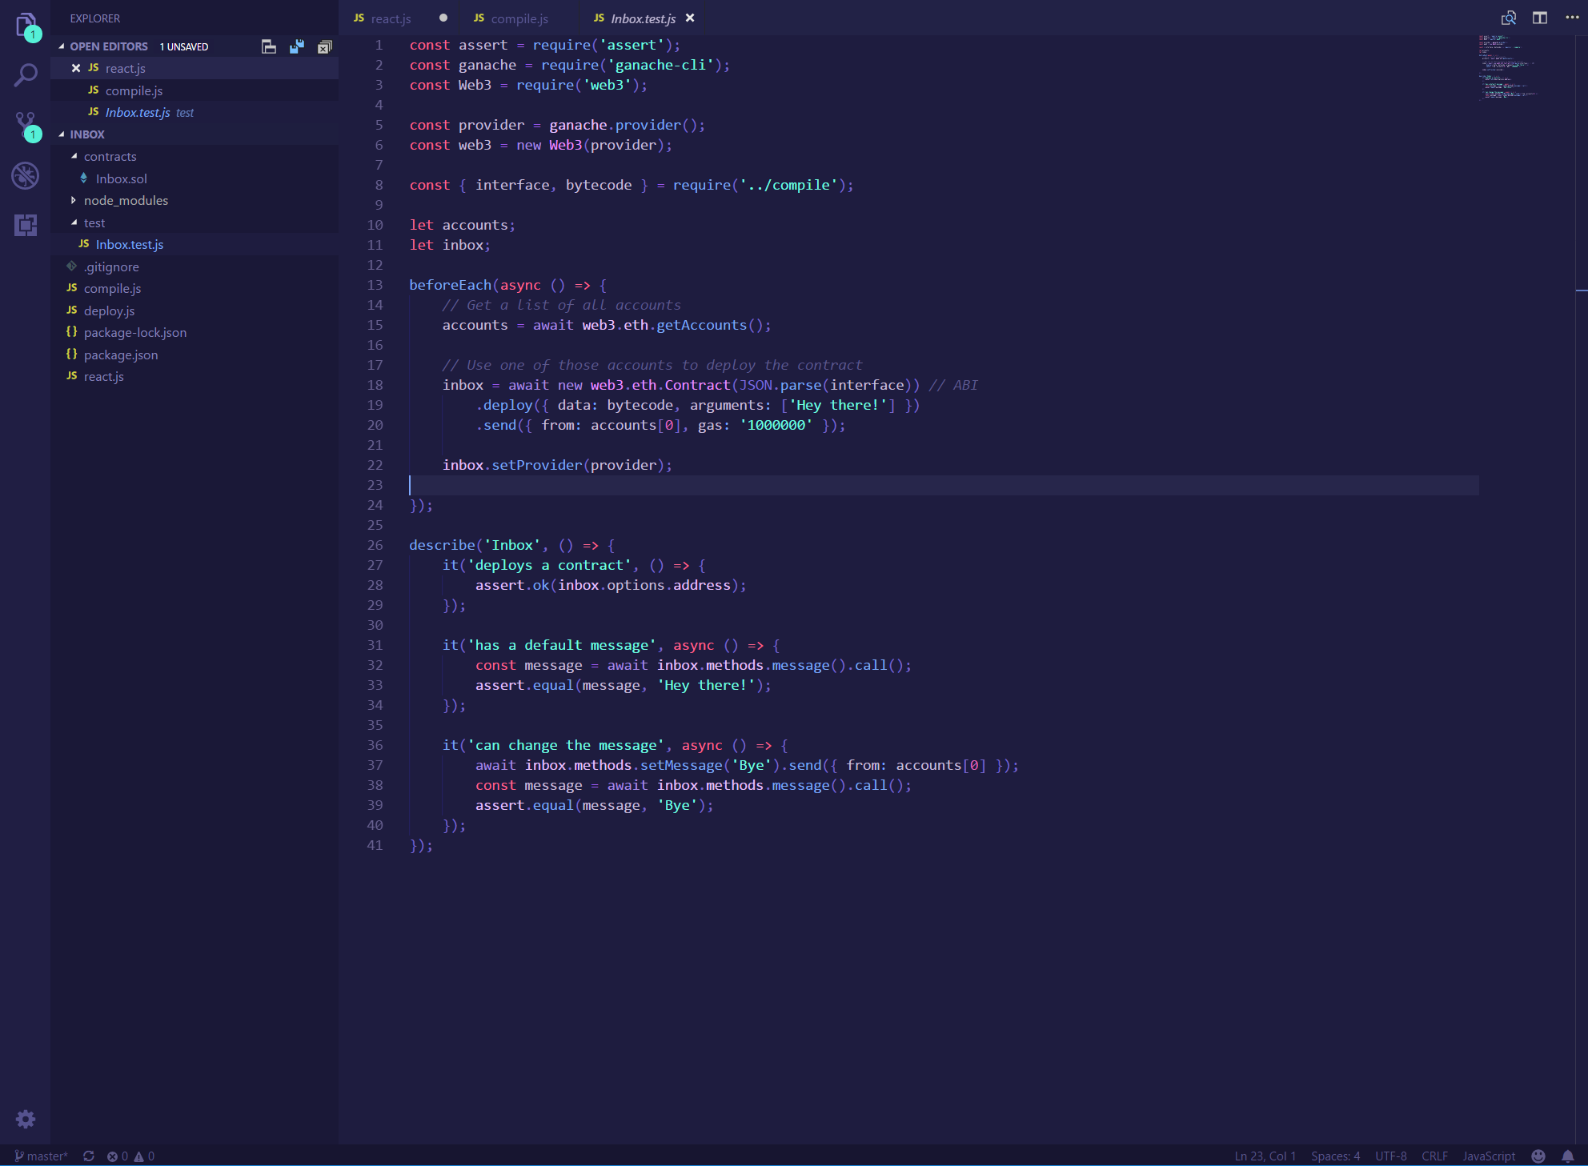Image resolution: width=1588 pixels, height=1166 pixels.
Task: Switch to the react.js tab
Action: tap(391, 18)
